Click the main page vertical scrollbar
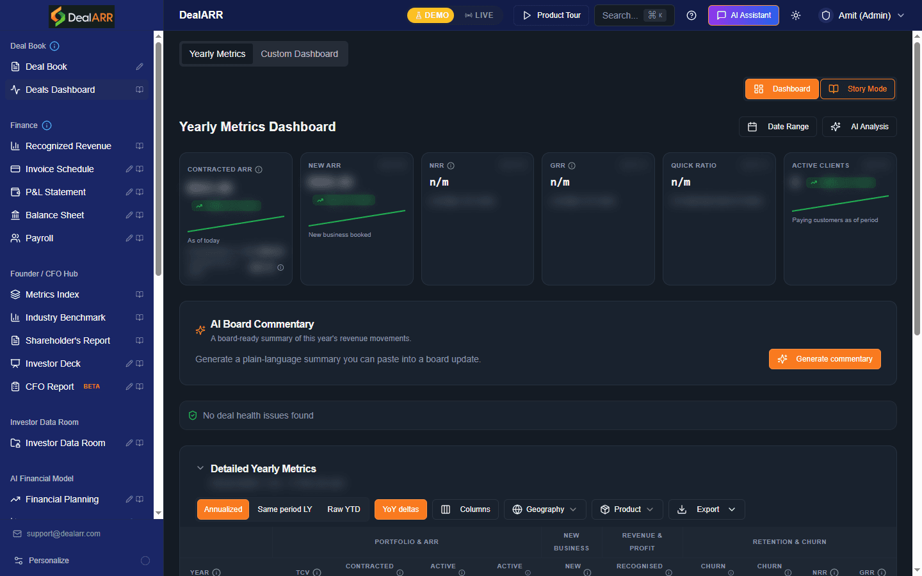 point(917,189)
